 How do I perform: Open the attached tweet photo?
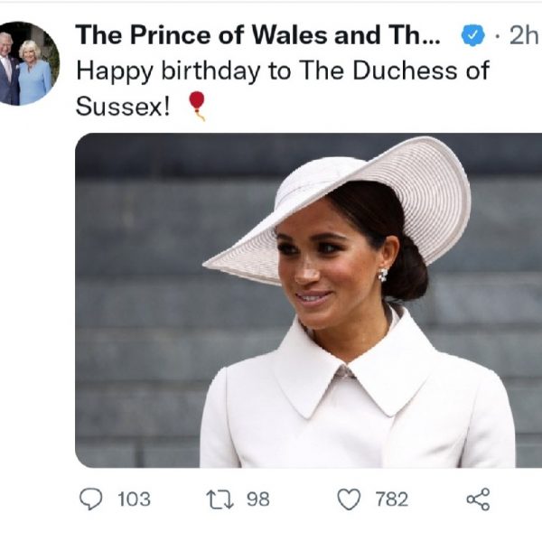(308, 301)
